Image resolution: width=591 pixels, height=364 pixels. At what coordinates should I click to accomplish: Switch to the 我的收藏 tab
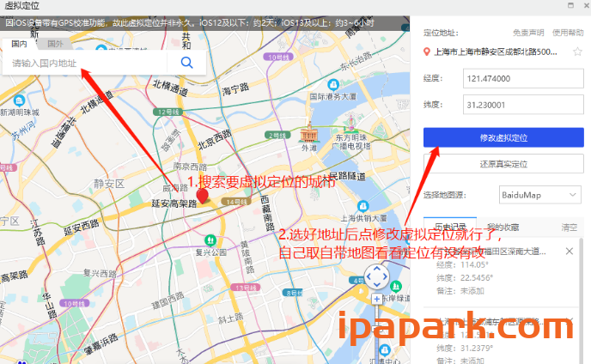pyautogui.click(x=503, y=227)
